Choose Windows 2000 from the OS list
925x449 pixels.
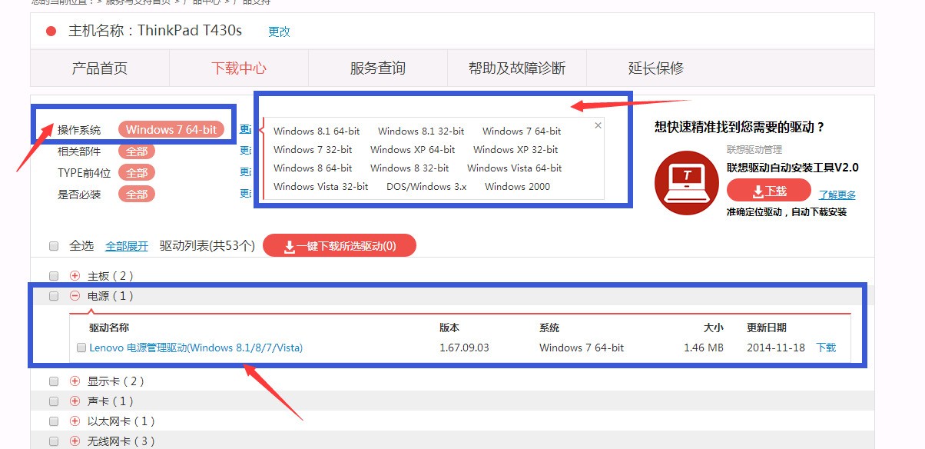[x=518, y=186]
